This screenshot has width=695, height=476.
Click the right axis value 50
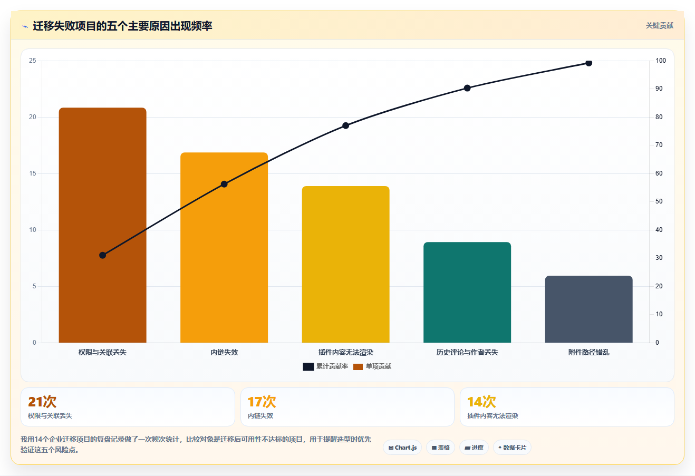659,201
